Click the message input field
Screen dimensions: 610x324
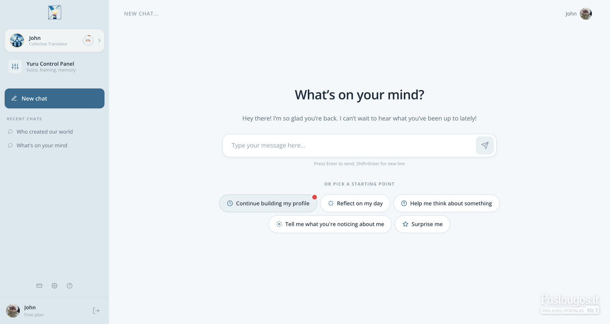coord(349,146)
